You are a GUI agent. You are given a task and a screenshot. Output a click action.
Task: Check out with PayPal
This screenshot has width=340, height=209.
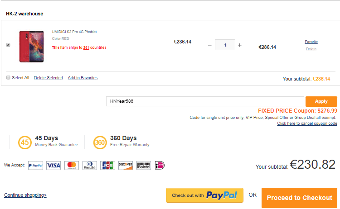(x=204, y=195)
